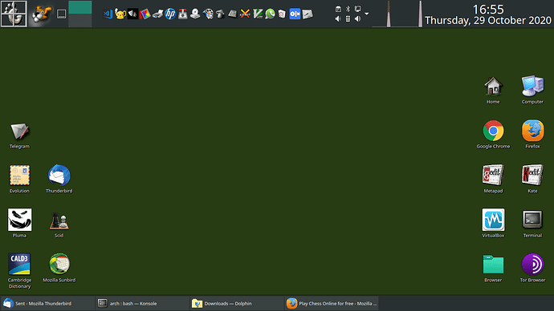Launch Tor Browser from desktop
Screen dimensions: 554x311
pyautogui.click(x=532, y=264)
